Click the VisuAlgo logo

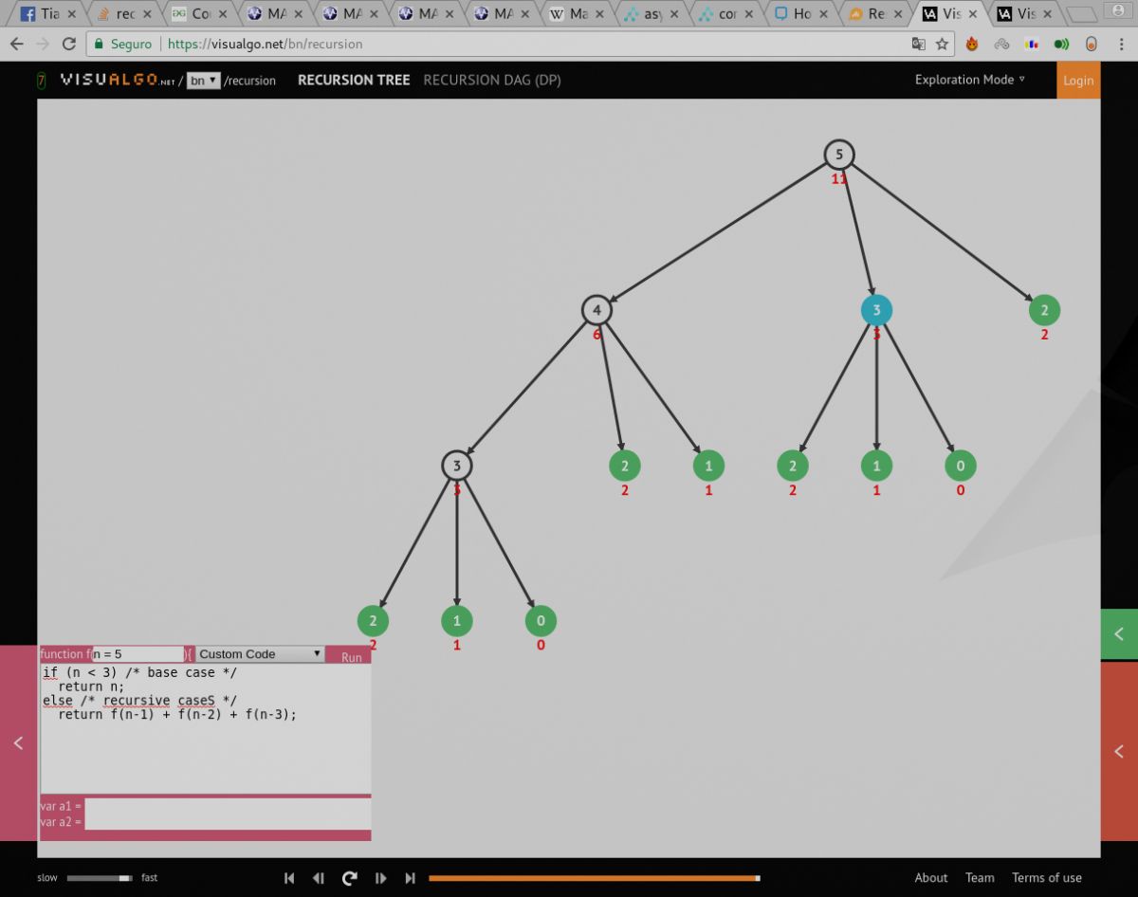[x=119, y=81]
